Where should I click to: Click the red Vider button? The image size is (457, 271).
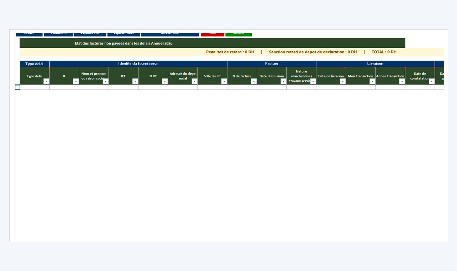[212, 34]
